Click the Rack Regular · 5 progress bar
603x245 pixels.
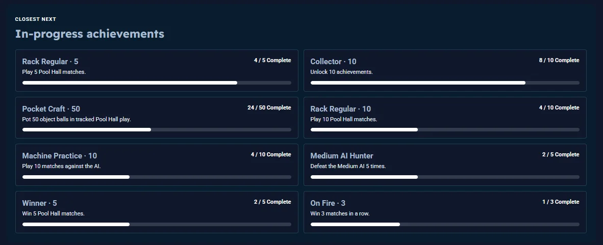[x=157, y=83]
